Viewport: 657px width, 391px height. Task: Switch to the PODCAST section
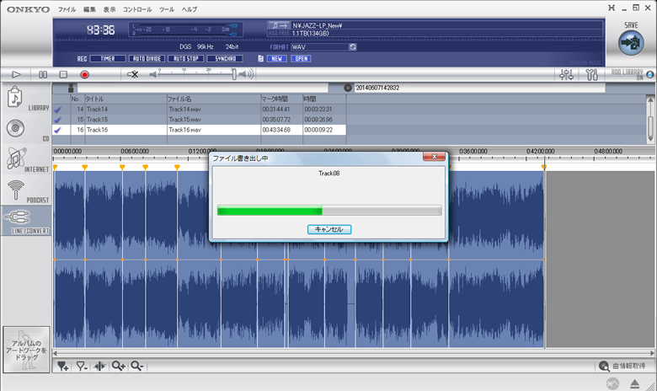[x=15, y=190]
